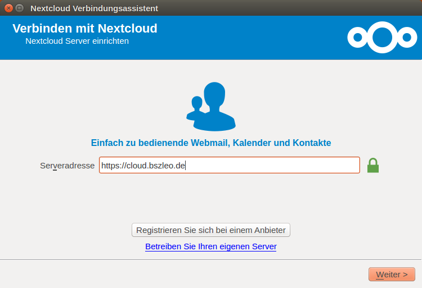Click the Nextcloud Server einrichten subtitle
The image size is (422, 288).
click(x=77, y=41)
